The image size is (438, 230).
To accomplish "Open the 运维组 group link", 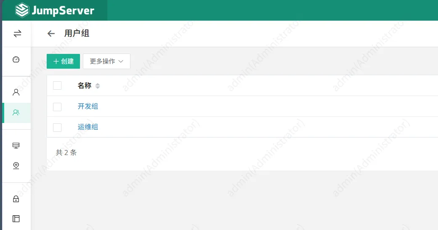I will (x=88, y=127).
